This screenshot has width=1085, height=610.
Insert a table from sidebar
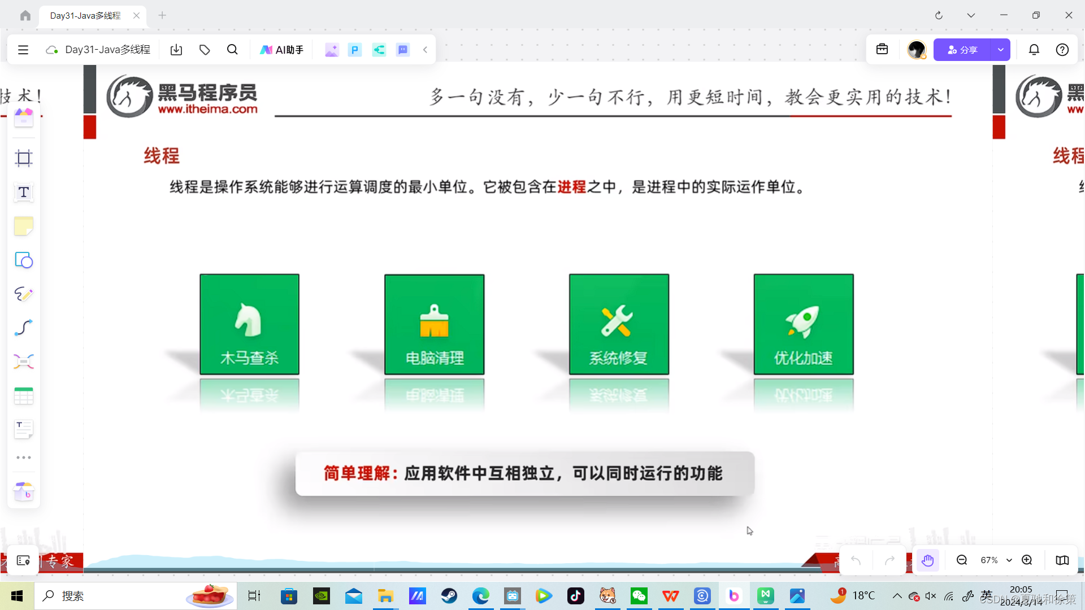tap(24, 396)
